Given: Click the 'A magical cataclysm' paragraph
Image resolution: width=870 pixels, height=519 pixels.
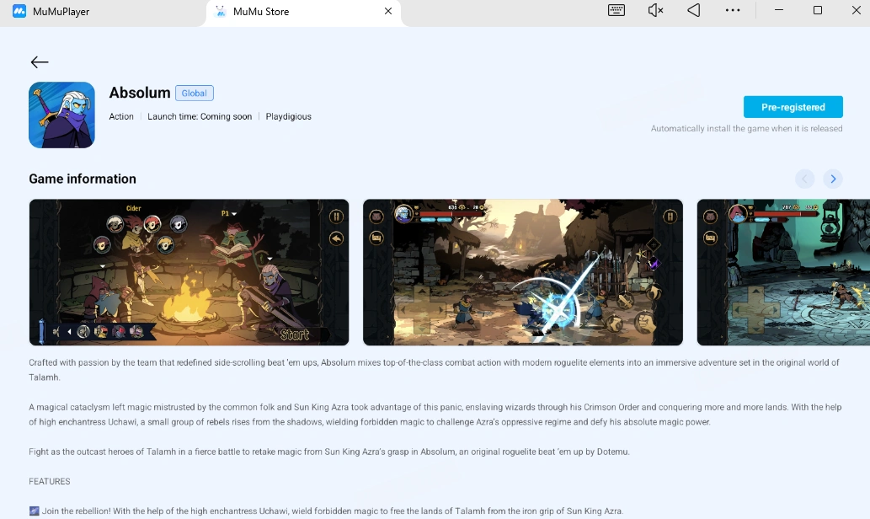Looking at the screenshot, I should click(435, 415).
